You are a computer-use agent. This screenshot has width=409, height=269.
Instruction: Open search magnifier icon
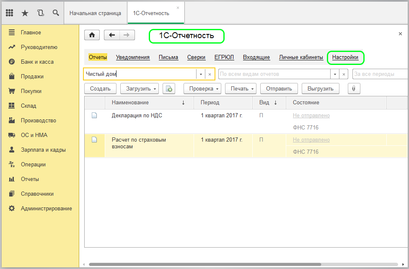coord(56,13)
